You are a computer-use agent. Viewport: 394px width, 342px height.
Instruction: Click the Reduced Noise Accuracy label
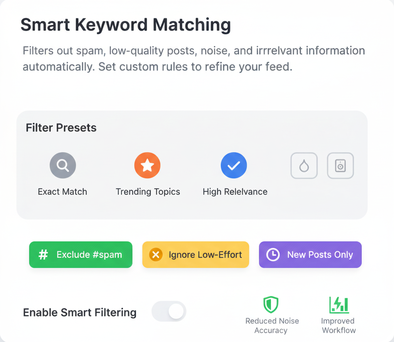pos(272,325)
